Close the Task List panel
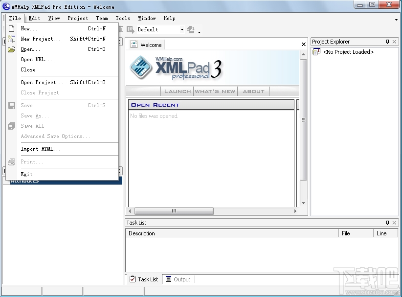 pyautogui.click(x=395, y=223)
